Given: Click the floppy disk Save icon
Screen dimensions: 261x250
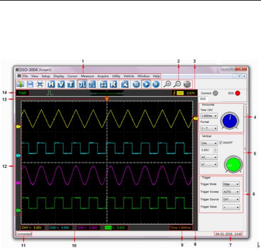Looking at the screenshot, I should click(30, 84).
